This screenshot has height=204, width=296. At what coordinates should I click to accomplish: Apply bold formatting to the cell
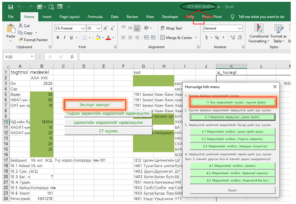(x=58, y=38)
